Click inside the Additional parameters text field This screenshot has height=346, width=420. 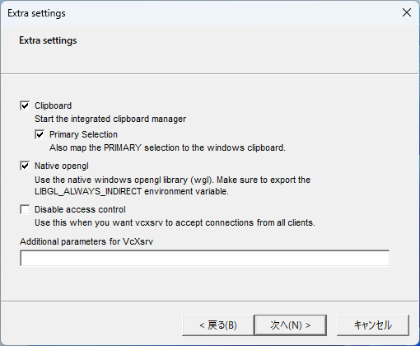coord(204,258)
